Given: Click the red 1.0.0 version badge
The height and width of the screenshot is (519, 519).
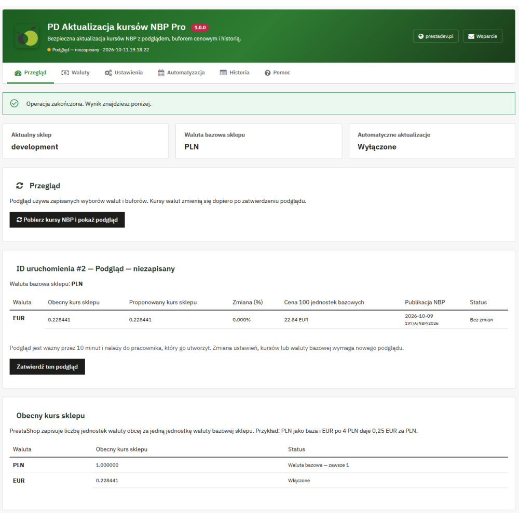Looking at the screenshot, I should 200,28.
